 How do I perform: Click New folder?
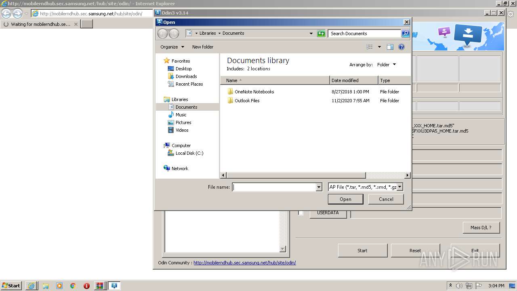(203, 47)
